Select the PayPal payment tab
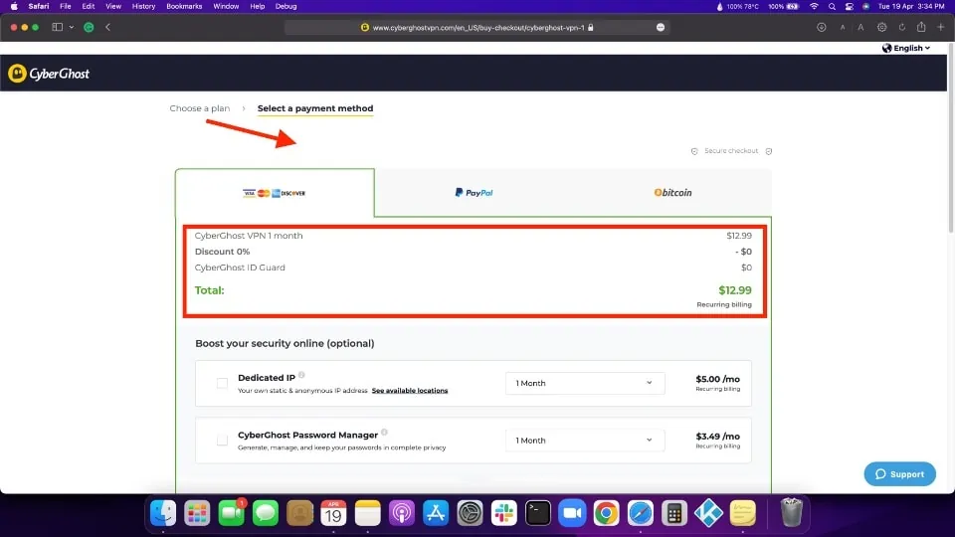The height and width of the screenshot is (537, 955). [x=474, y=193]
